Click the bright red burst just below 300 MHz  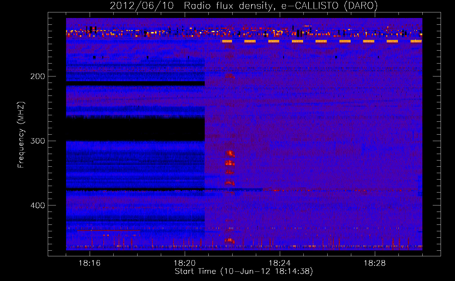point(230,153)
